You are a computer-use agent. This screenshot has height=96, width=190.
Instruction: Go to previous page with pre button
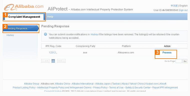pyautogui.click(x=45, y=61)
